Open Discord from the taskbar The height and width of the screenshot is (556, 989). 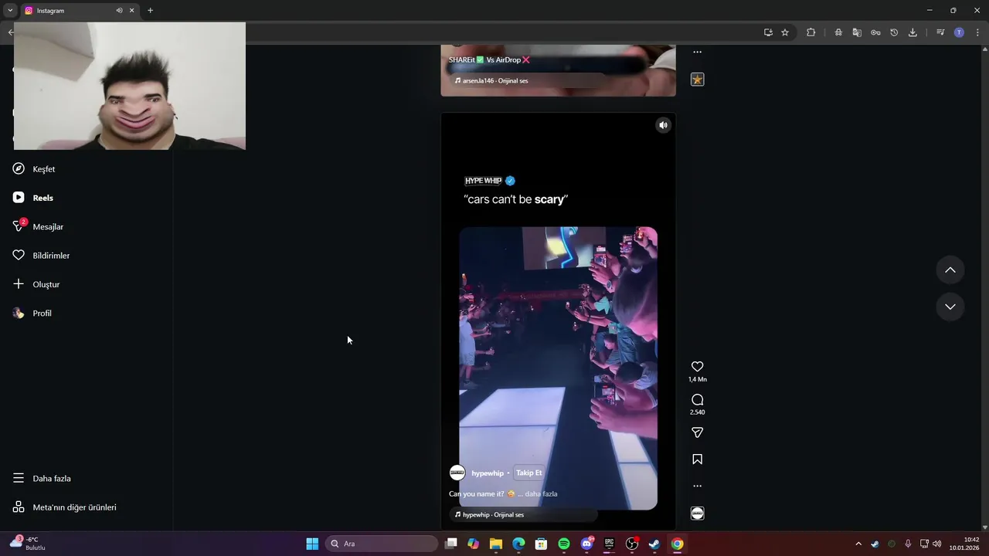click(x=586, y=544)
